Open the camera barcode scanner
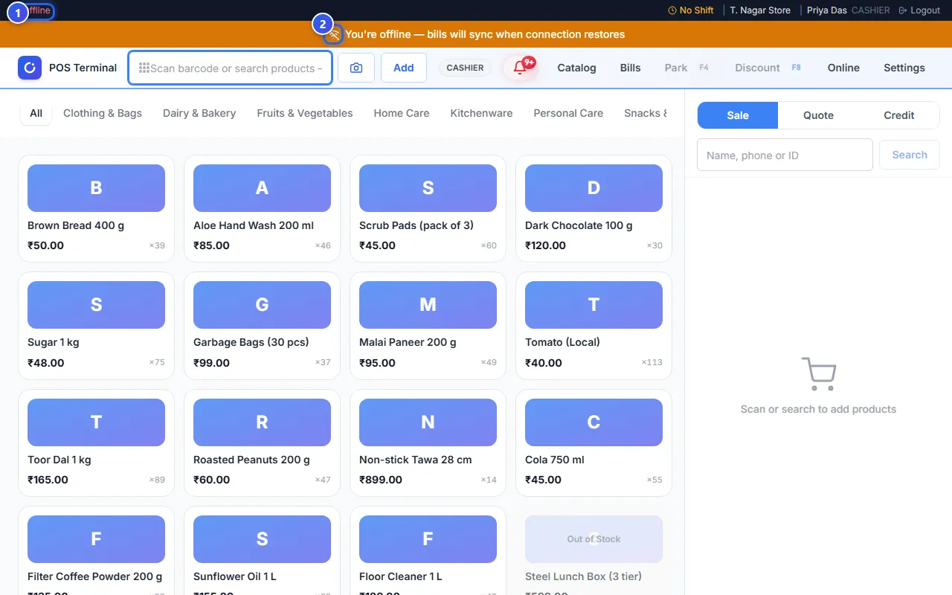The image size is (952, 595). (x=356, y=68)
